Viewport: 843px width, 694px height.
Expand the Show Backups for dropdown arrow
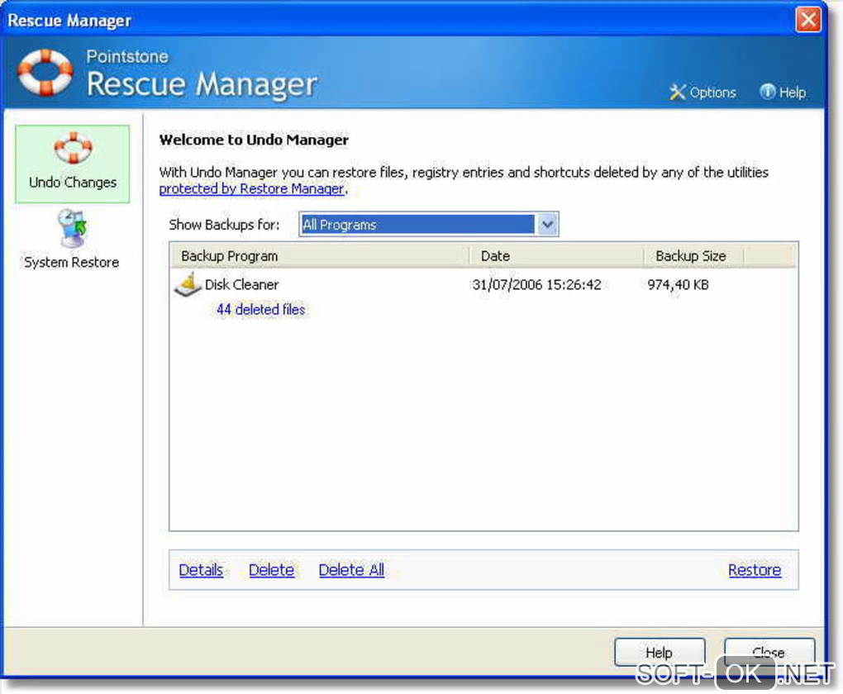click(x=547, y=224)
